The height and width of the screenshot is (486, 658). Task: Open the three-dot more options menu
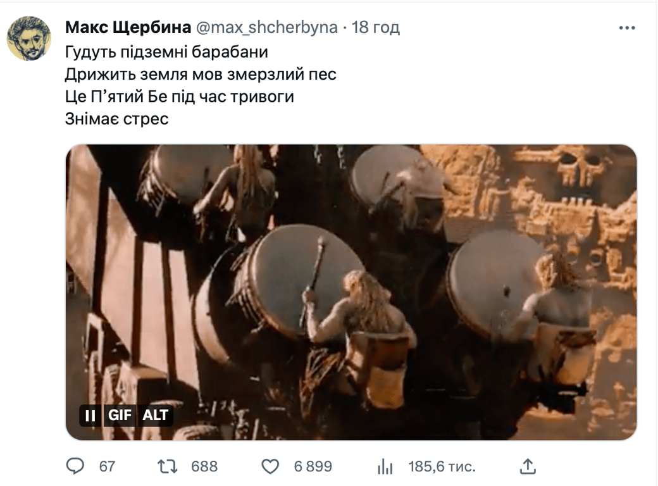[x=627, y=28]
